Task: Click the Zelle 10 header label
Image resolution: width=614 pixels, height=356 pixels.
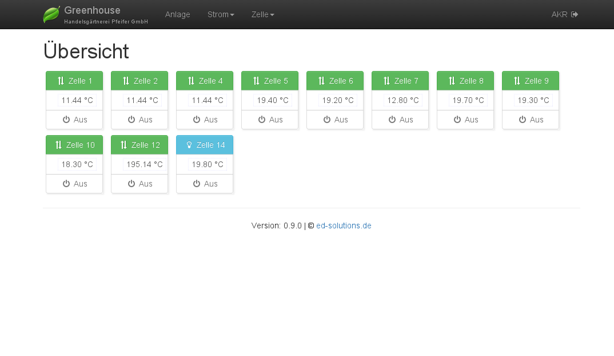Action: tap(80, 145)
